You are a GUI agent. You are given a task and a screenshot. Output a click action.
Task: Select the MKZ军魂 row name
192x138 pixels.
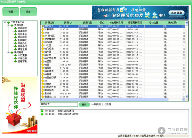[48, 42]
